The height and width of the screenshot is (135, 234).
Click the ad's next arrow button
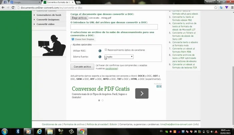click(x=142, y=93)
